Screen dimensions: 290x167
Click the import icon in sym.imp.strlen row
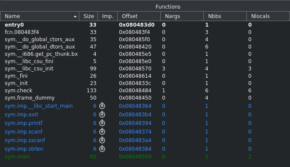click(102, 149)
